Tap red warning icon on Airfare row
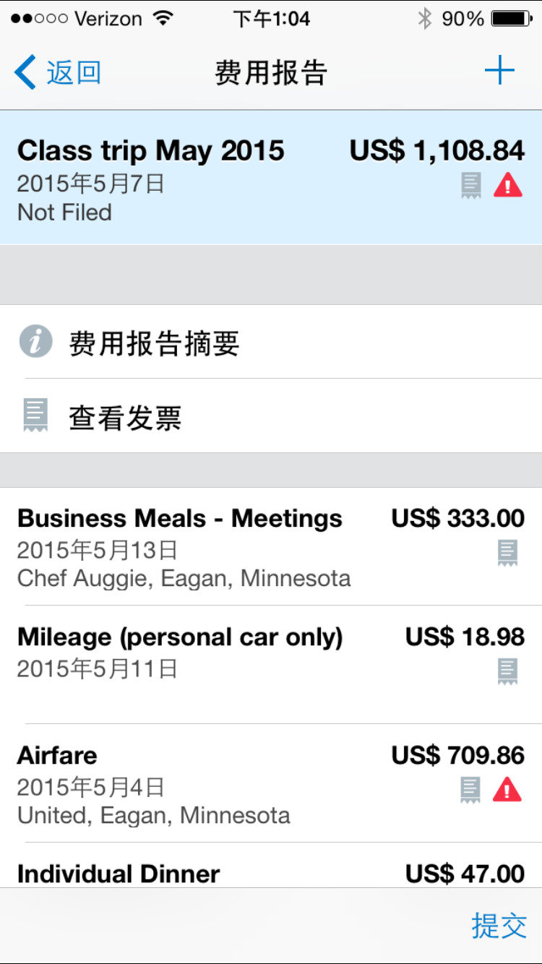542x964 pixels. pos(507,790)
